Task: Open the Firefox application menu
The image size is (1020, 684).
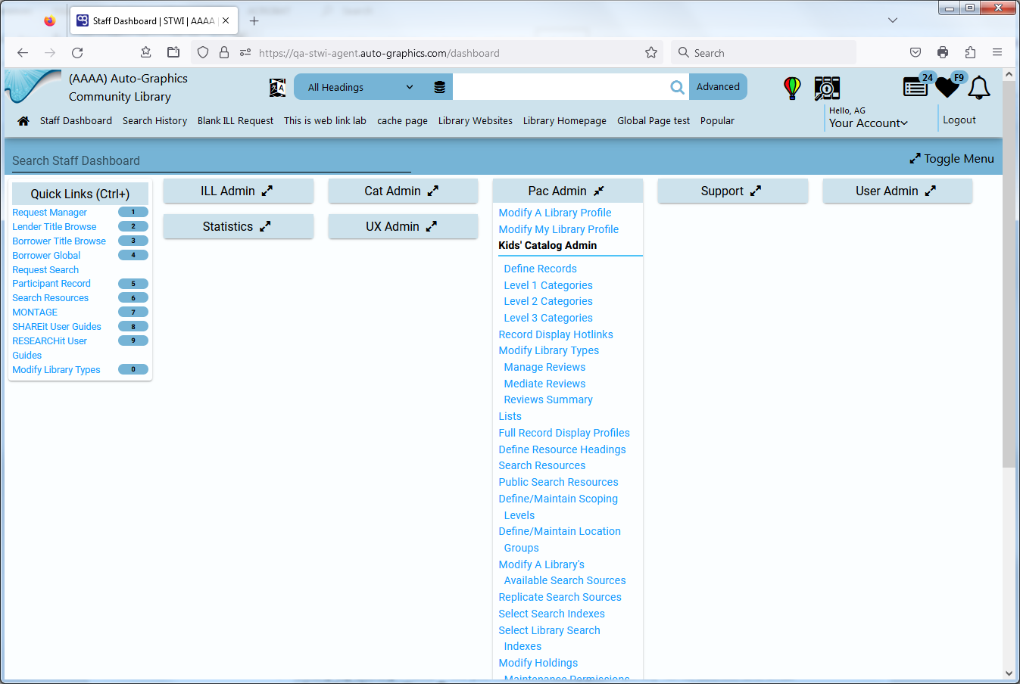Action: click(x=997, y=53)
